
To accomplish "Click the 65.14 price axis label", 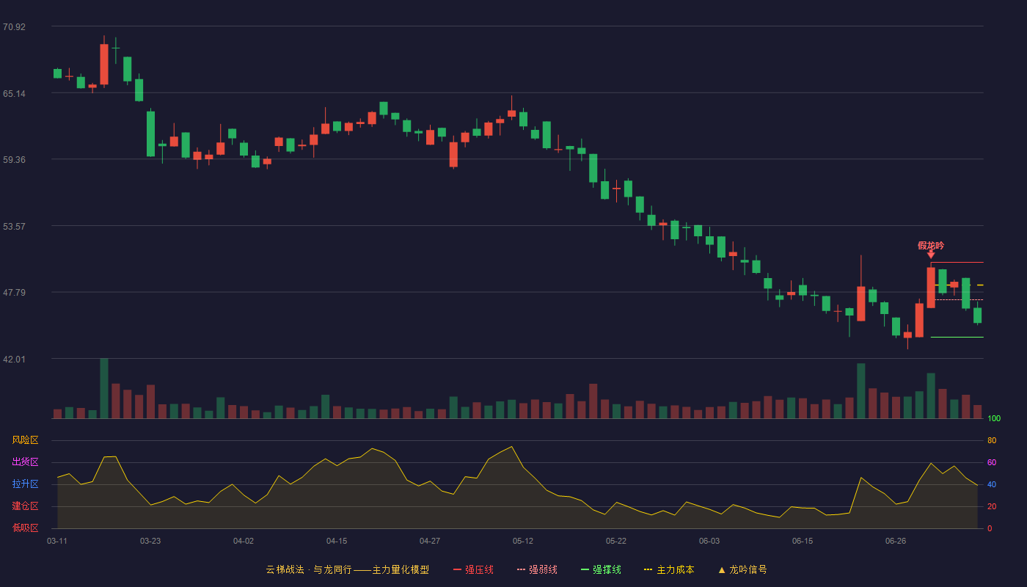I will point(14,94).
